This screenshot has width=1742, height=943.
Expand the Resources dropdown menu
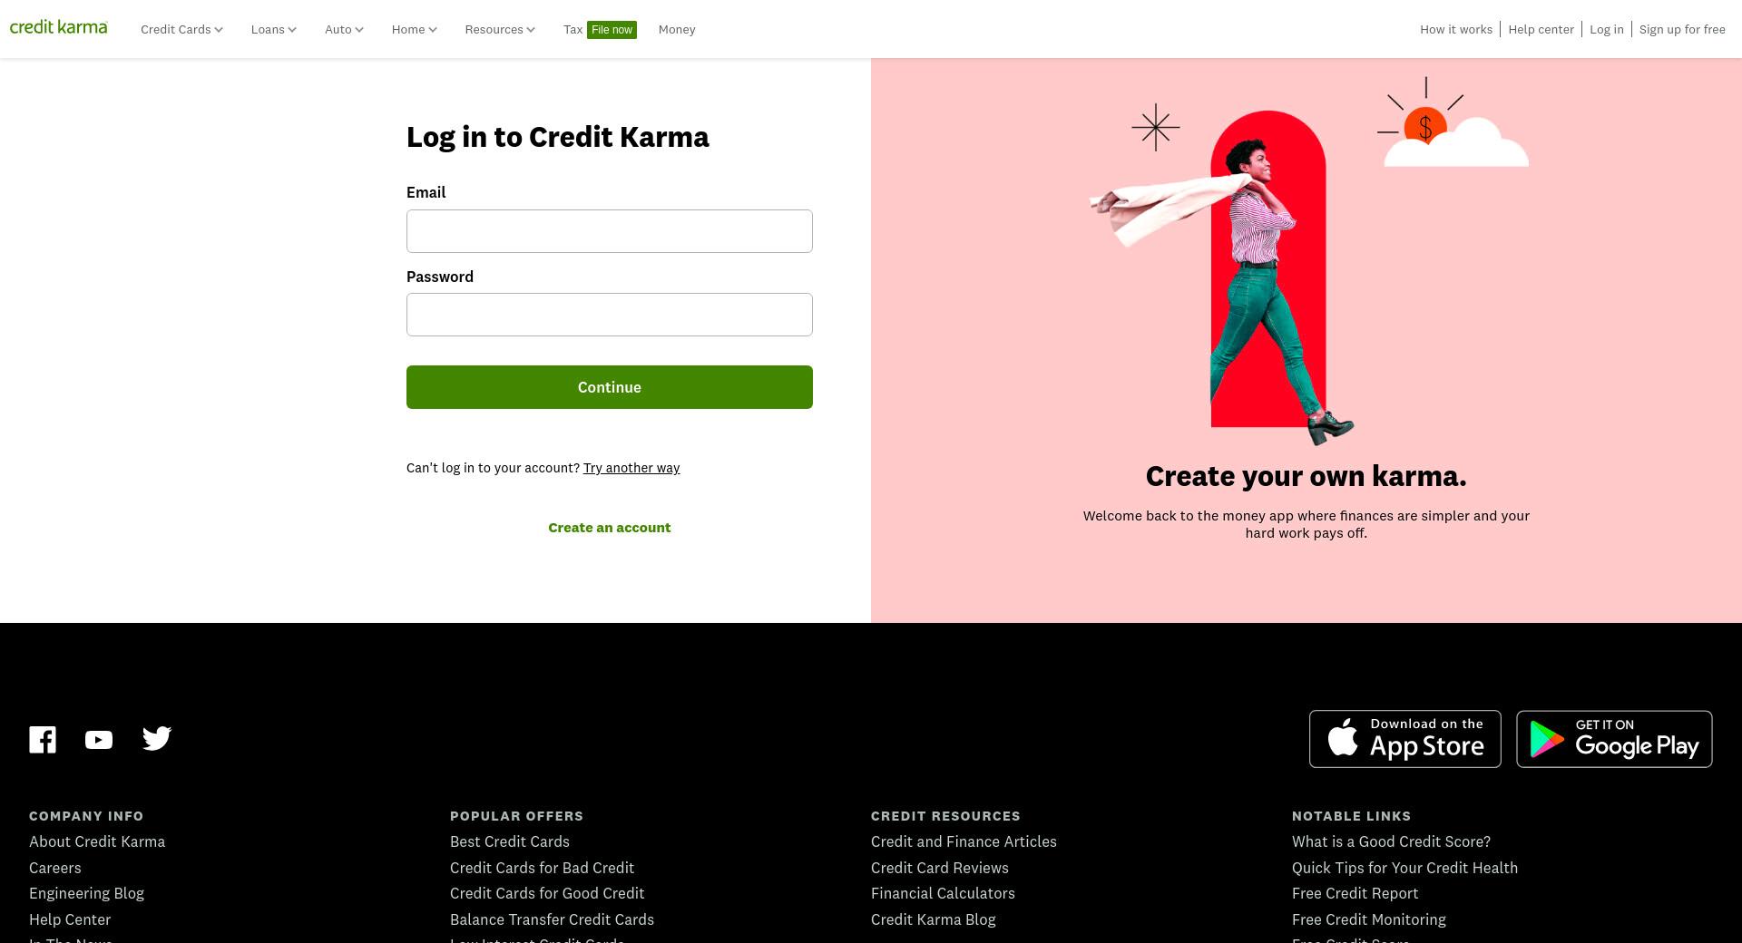(500, 30)
